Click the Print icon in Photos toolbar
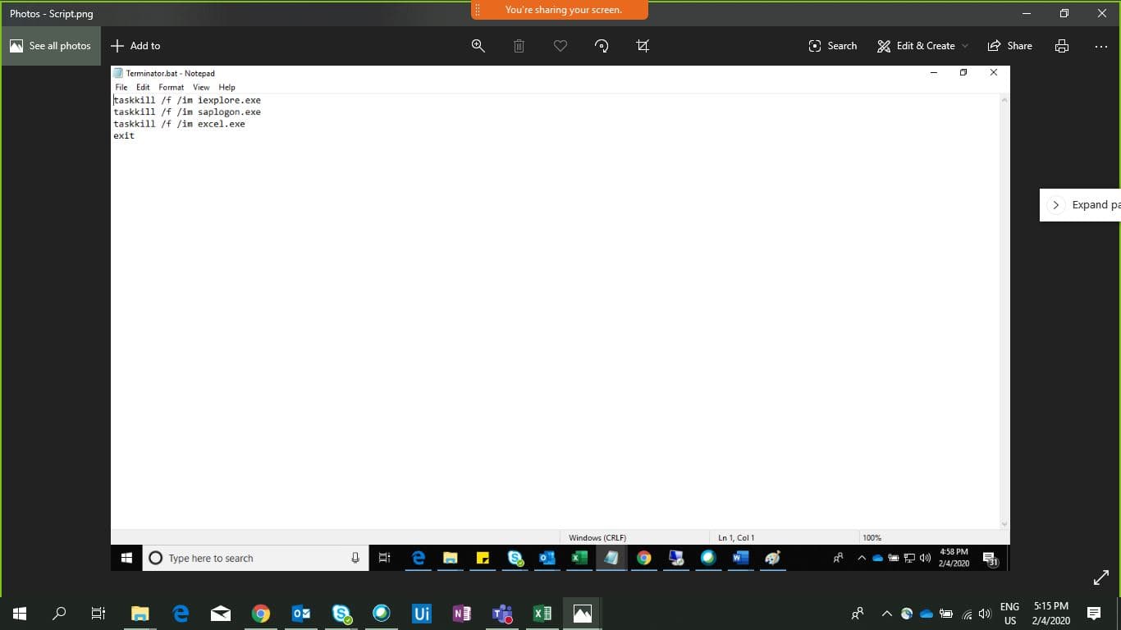Screen dimensions: 1121x630 pos(1062,46)
